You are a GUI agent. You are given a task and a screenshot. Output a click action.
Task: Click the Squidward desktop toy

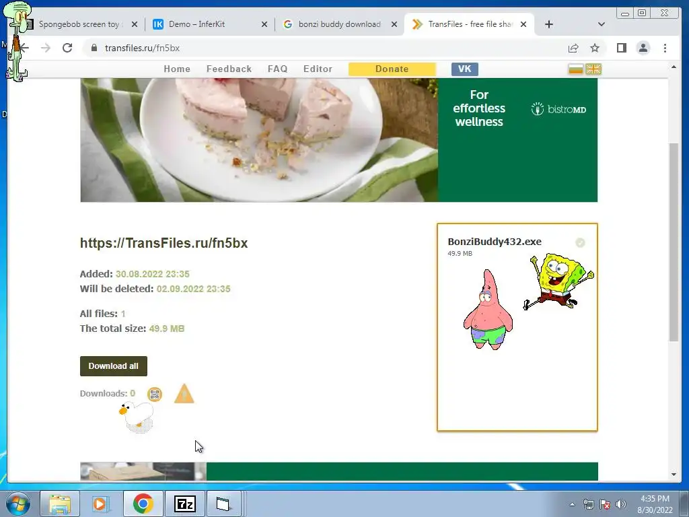coord(17,40)
